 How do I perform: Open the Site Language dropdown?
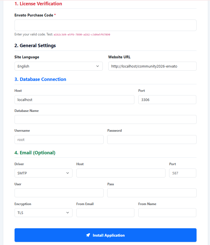tap(59, 66)
